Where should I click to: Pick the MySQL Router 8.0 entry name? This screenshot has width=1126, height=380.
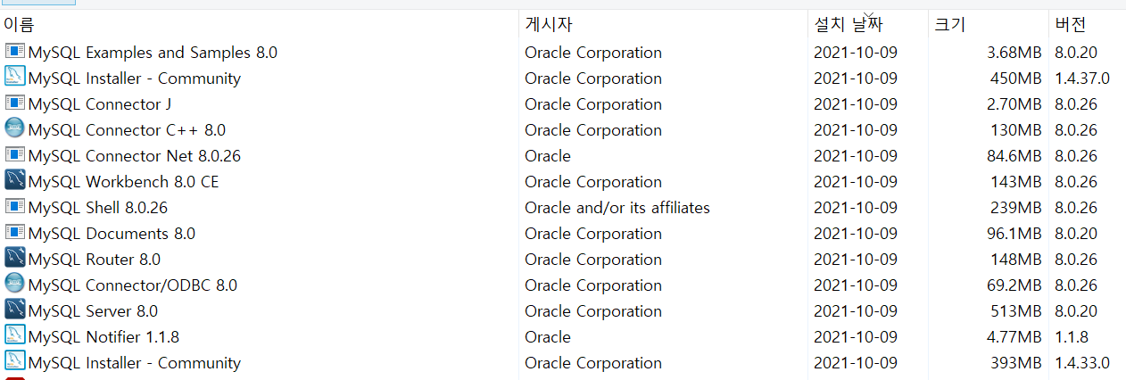[x=95, y=260]
